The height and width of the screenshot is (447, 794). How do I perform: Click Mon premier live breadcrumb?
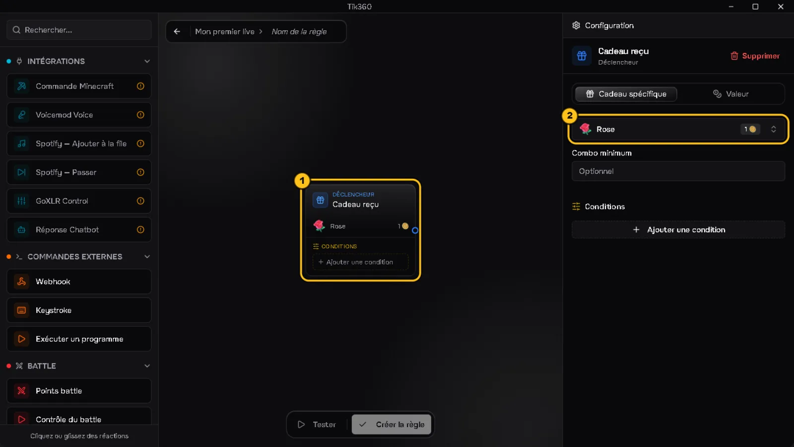coord(225,31)
